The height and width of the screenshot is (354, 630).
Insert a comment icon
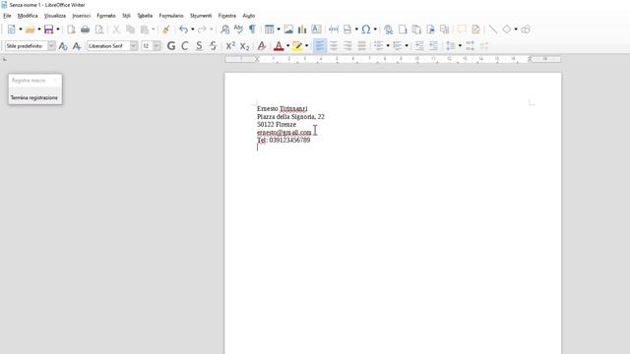[x=462, y=29]
